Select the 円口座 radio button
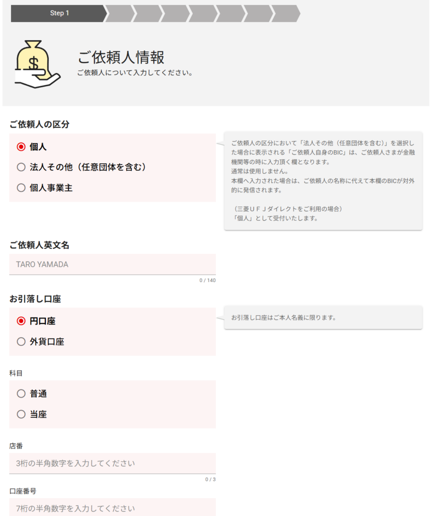Screen dimensions: 435x516 21,321
